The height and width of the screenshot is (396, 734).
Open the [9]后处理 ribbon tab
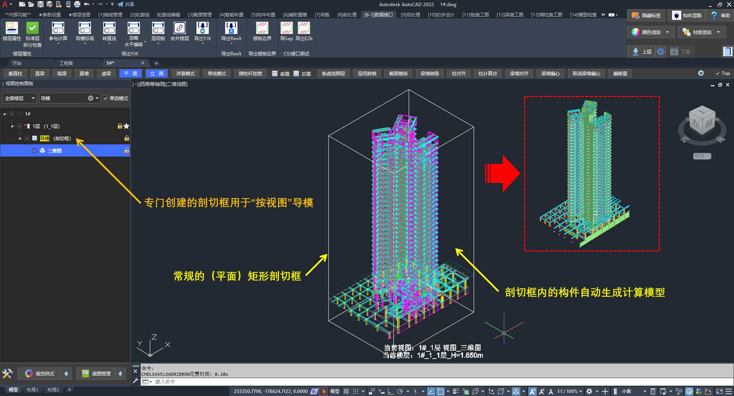coord(410,15)
